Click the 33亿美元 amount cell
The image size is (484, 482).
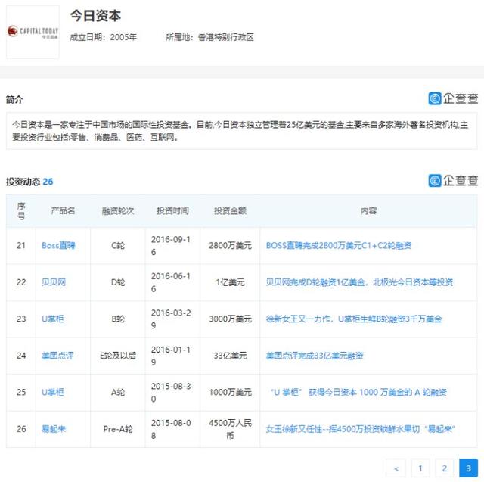[230, 356]
